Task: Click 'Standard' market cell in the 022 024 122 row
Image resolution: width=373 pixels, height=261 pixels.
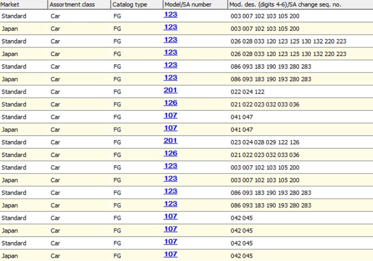Action: tap(14, 92)
